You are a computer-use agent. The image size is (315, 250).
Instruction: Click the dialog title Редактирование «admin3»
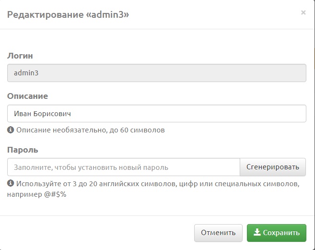[x=68, y=15]
